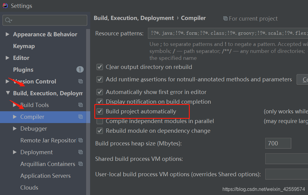Uncheck Clear output directory on rebuild

click(100, 67)
